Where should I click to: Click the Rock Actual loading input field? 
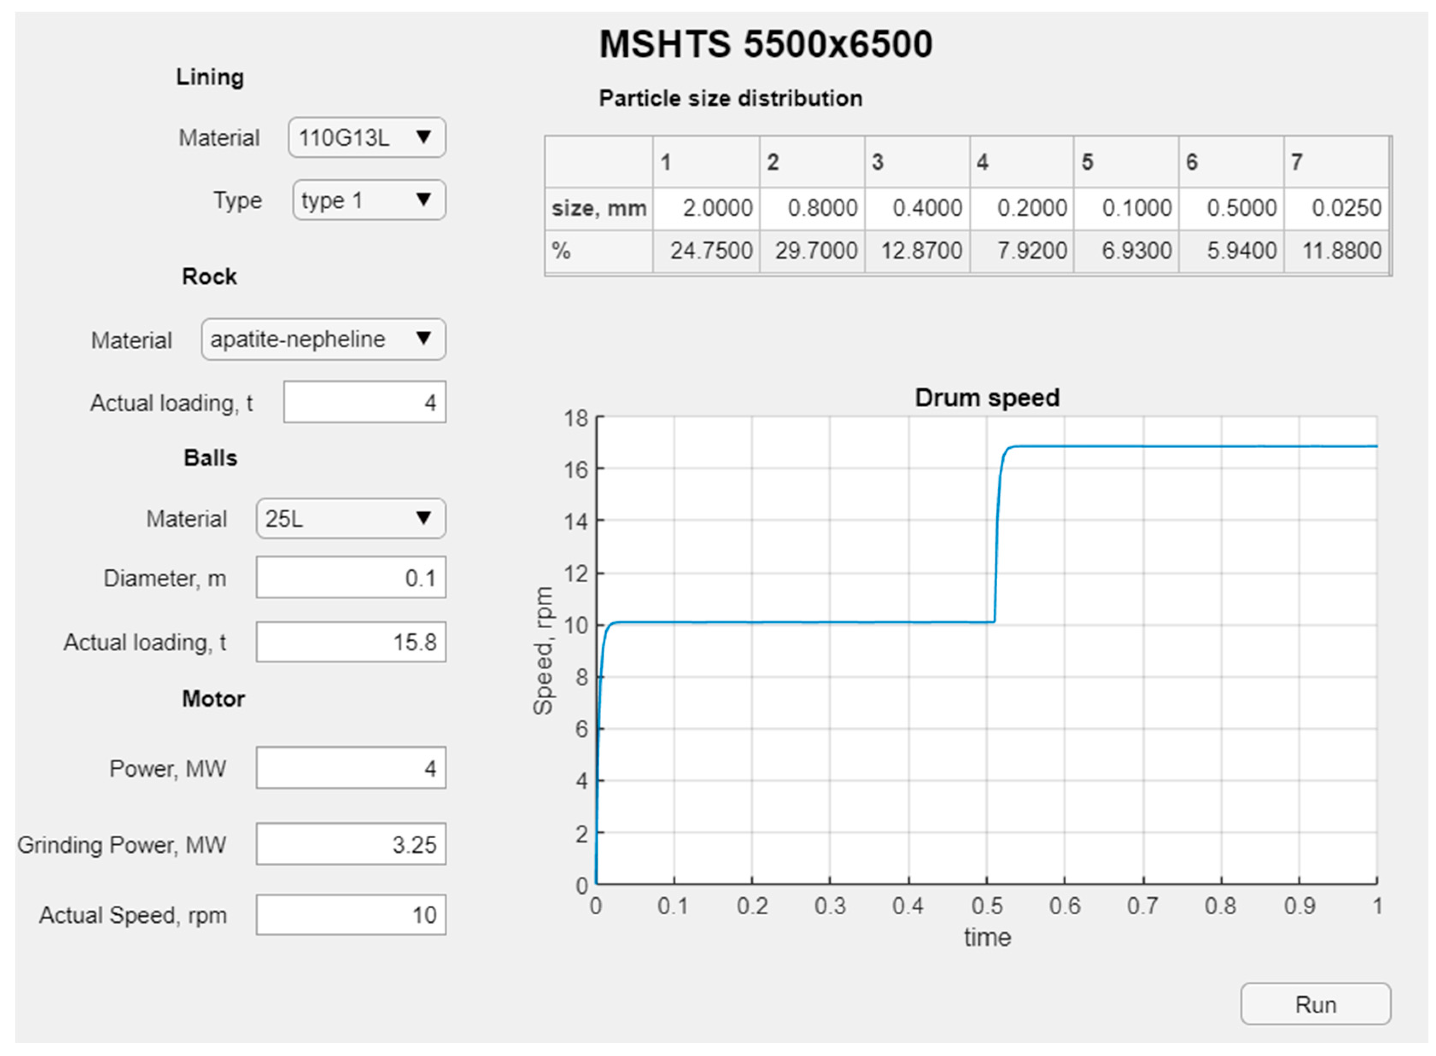click(365, 402)
